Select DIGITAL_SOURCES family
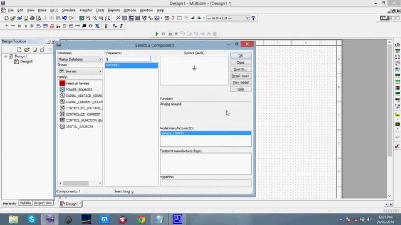This screenshot has height=225, width=401. coord(79,127)
